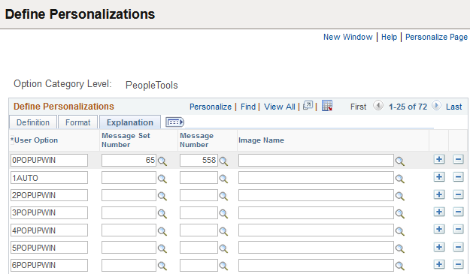The width and height of the screenshot is (470, 274).
Task: Add a row after 0POPUPWIN
Action: click(439, 159)
